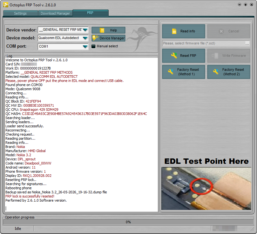
Task: Click the COM1 port value field
Action: pos(63,47)
